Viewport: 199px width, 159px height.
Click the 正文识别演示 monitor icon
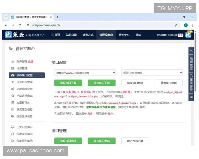pos(13,127)
